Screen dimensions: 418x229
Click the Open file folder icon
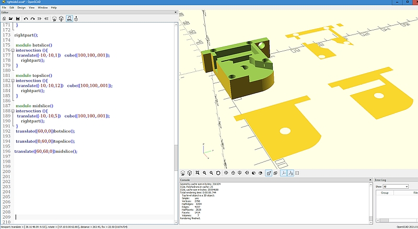(10, 18)
